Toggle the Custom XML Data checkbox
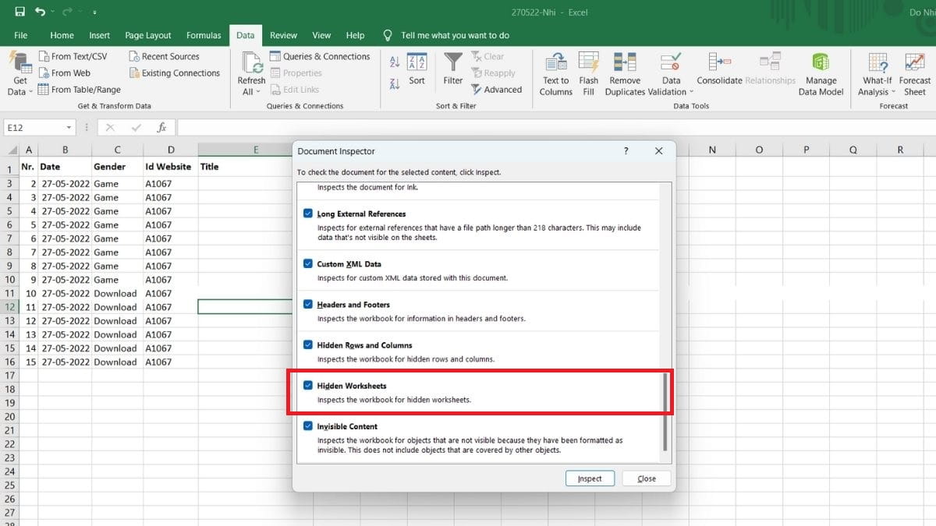The height and width of the screenshot is (526, 936). pos(308,263)
